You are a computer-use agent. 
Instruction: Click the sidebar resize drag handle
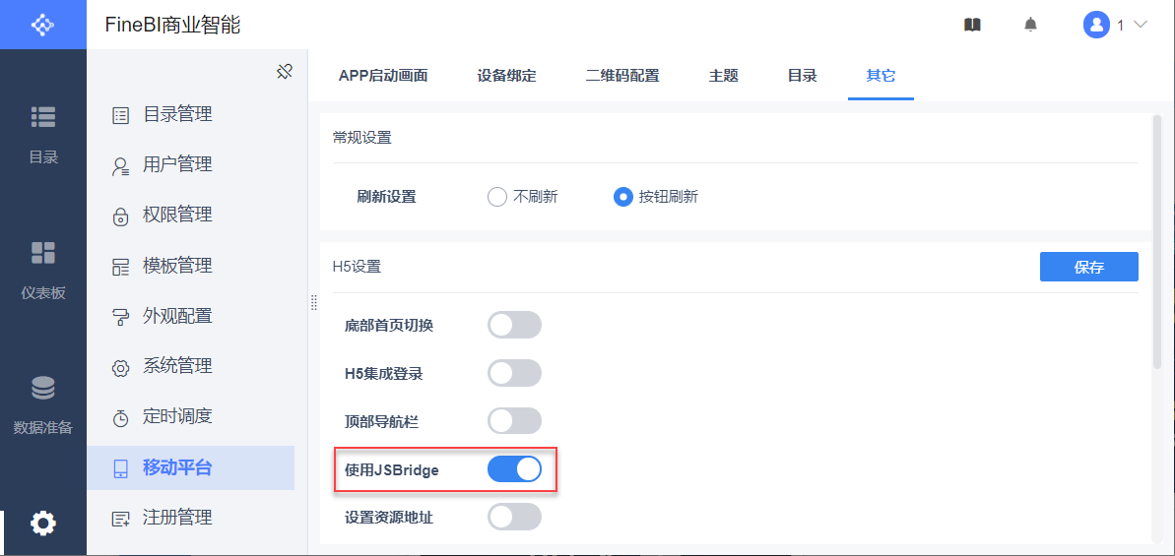pos(313,302)
